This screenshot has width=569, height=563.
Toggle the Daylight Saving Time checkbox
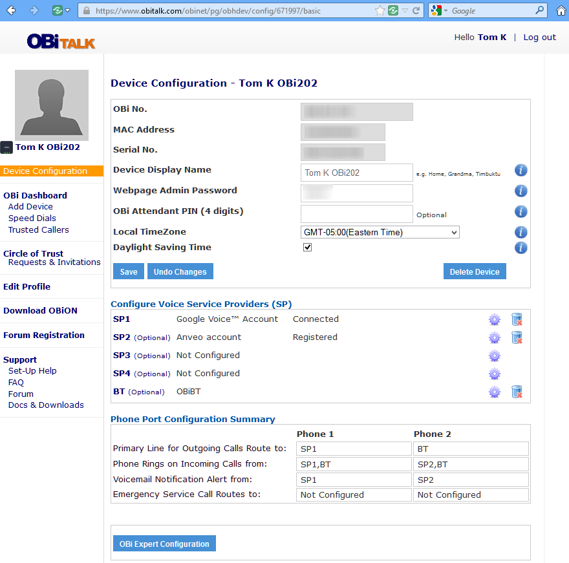tap(308, 248)
